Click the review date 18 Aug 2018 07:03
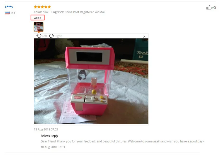223x155 pixels. click(x=46, y=129)
